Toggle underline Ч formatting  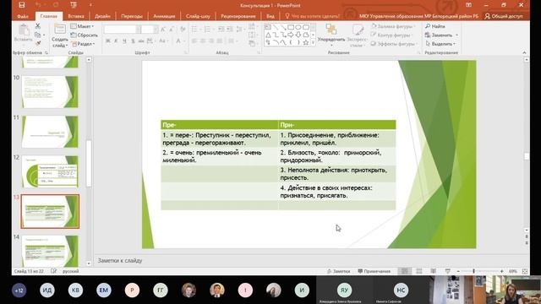[124, 41]
